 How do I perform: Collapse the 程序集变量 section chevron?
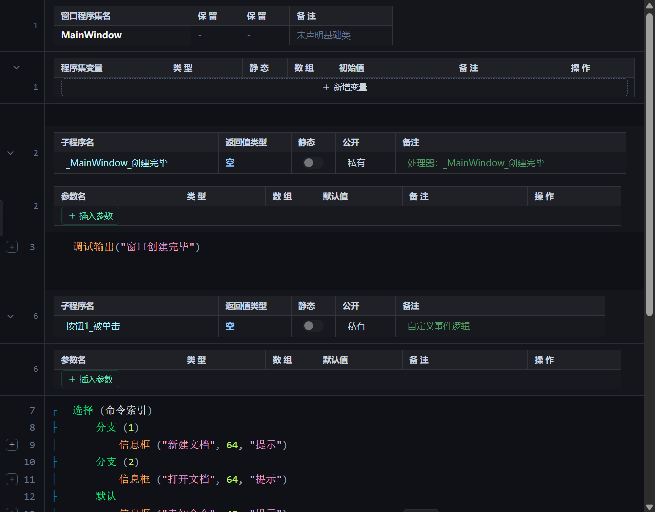tap(16, 67)
